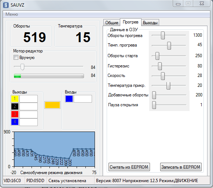Click the orange status indicator between panels

(52, 105)
